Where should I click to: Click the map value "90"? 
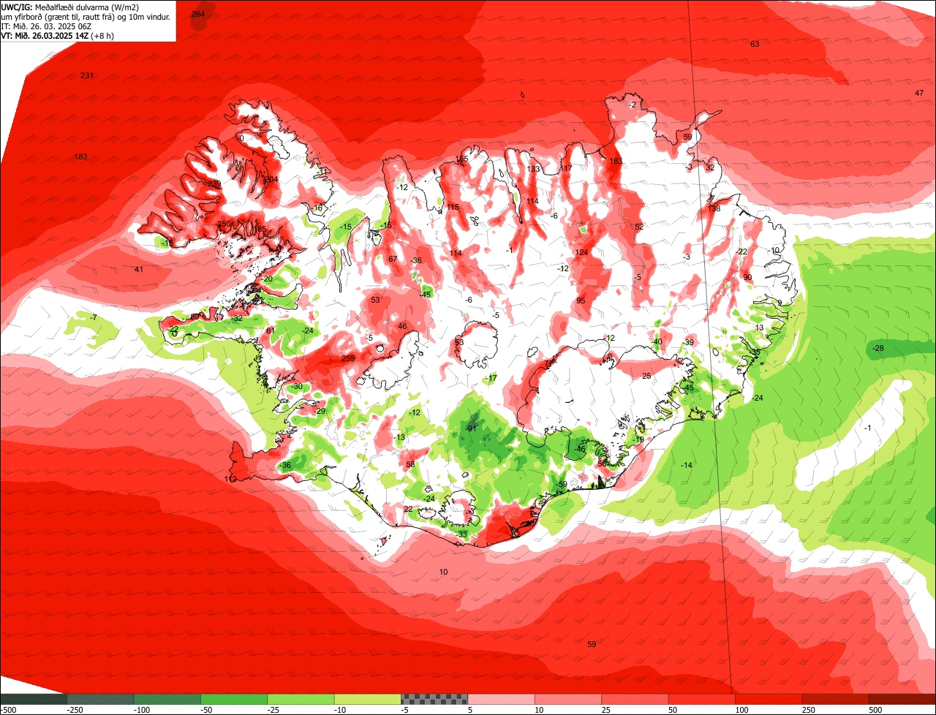(747, 278)
